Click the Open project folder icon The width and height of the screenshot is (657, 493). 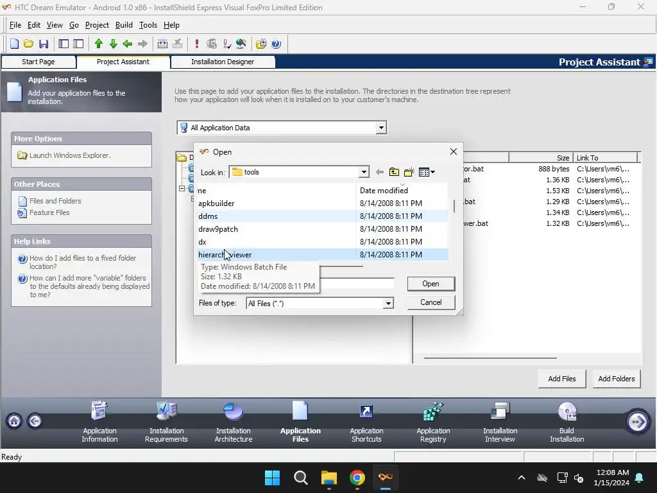[28, 44]
